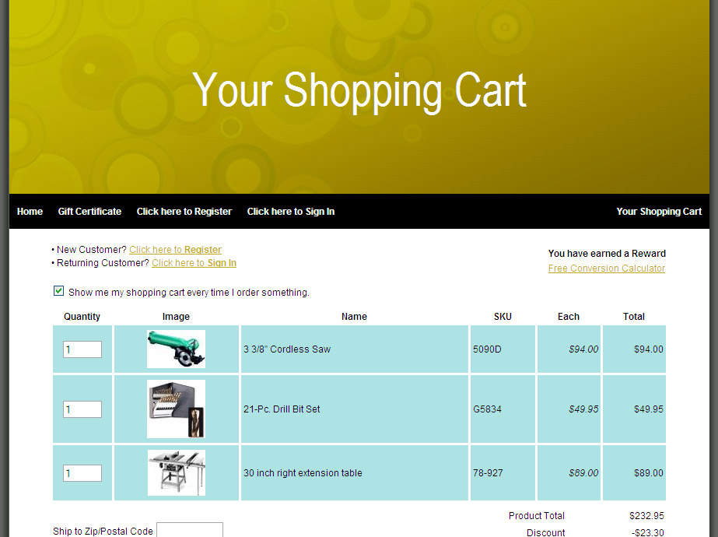Image resolution: width=718 pixels, height=537 pixels.
Task: Click the Your Shopping Cart banner title
Action: pyautogui.click(x=359, y=90)
